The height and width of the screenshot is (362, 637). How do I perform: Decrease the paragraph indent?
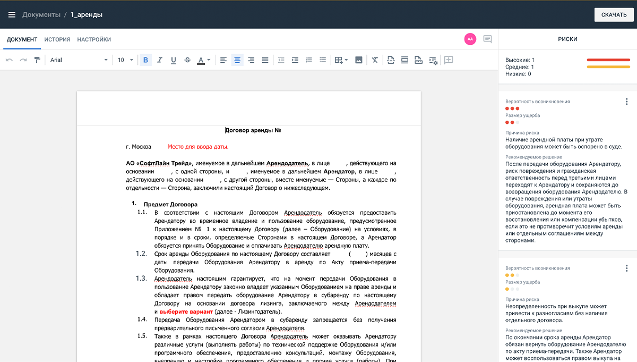point(281,60)
